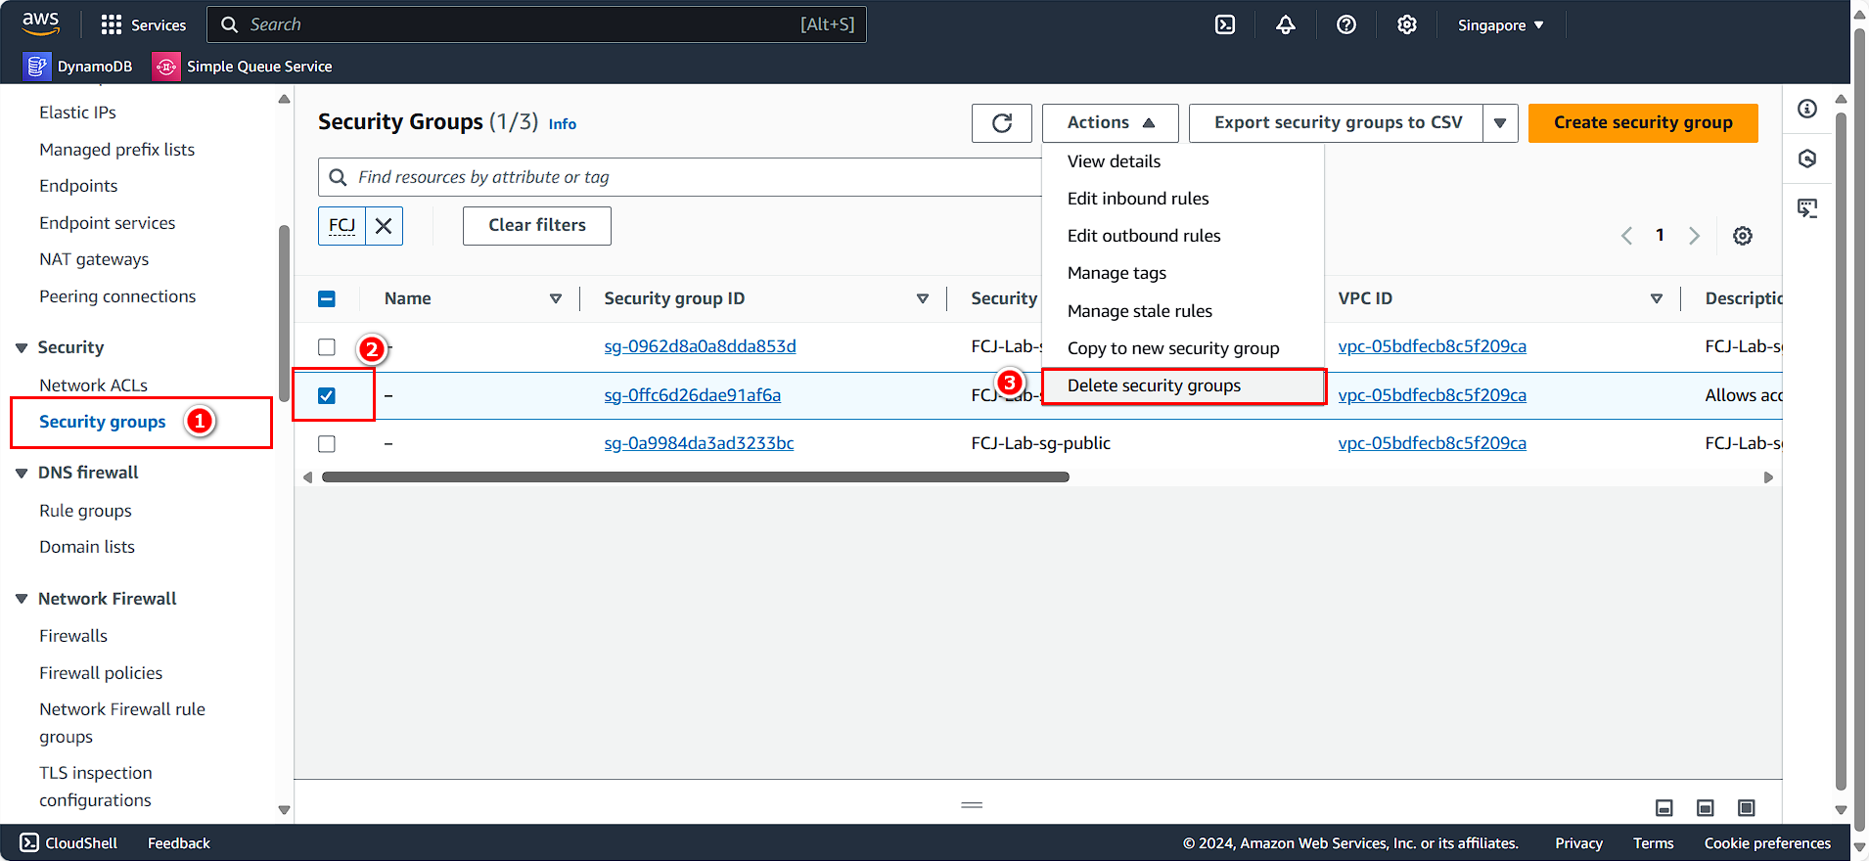Open Cookie preferences in footer

click(1767, 843)
